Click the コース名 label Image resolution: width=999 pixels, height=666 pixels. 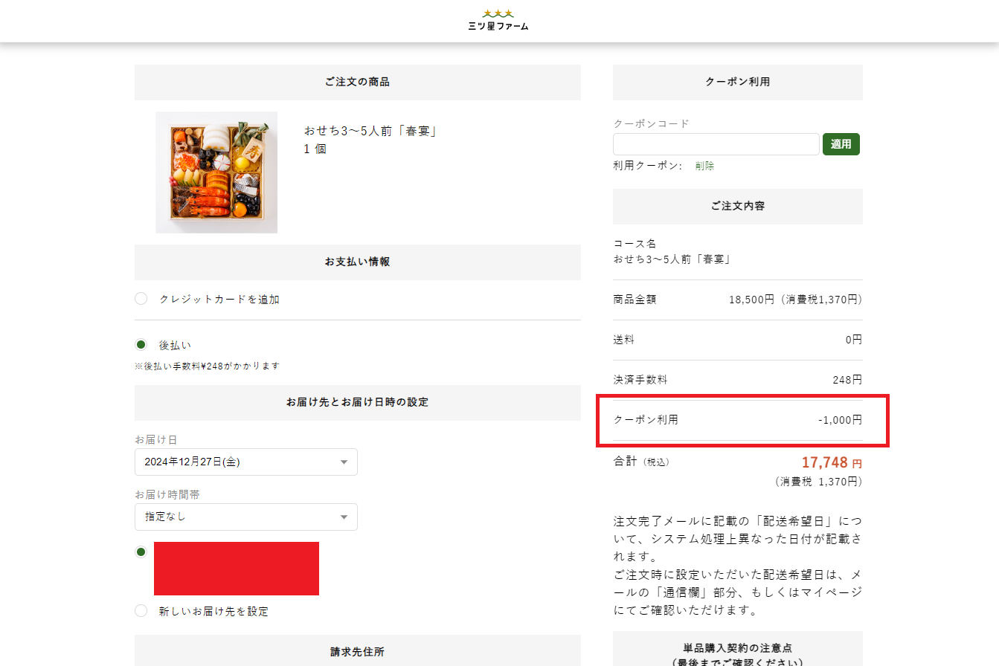coord(635,244)
